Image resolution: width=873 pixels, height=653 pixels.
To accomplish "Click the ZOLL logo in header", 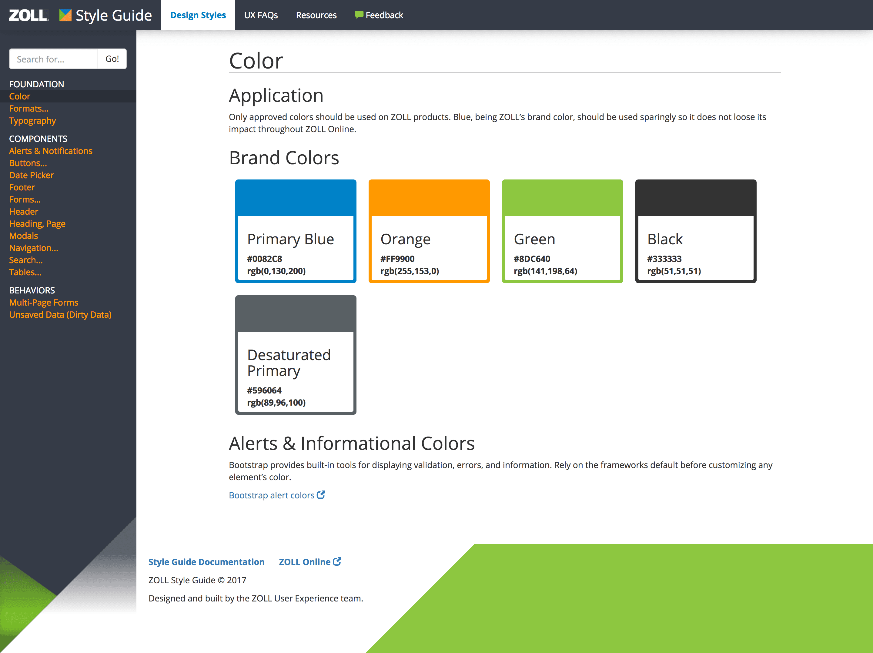I will (x=29, y=15).
